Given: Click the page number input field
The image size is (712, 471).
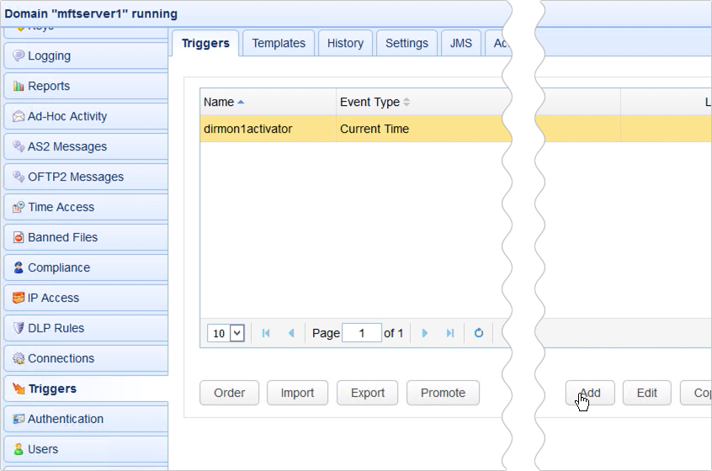Looking at the screenshot, I should click(x=363, y=333).
